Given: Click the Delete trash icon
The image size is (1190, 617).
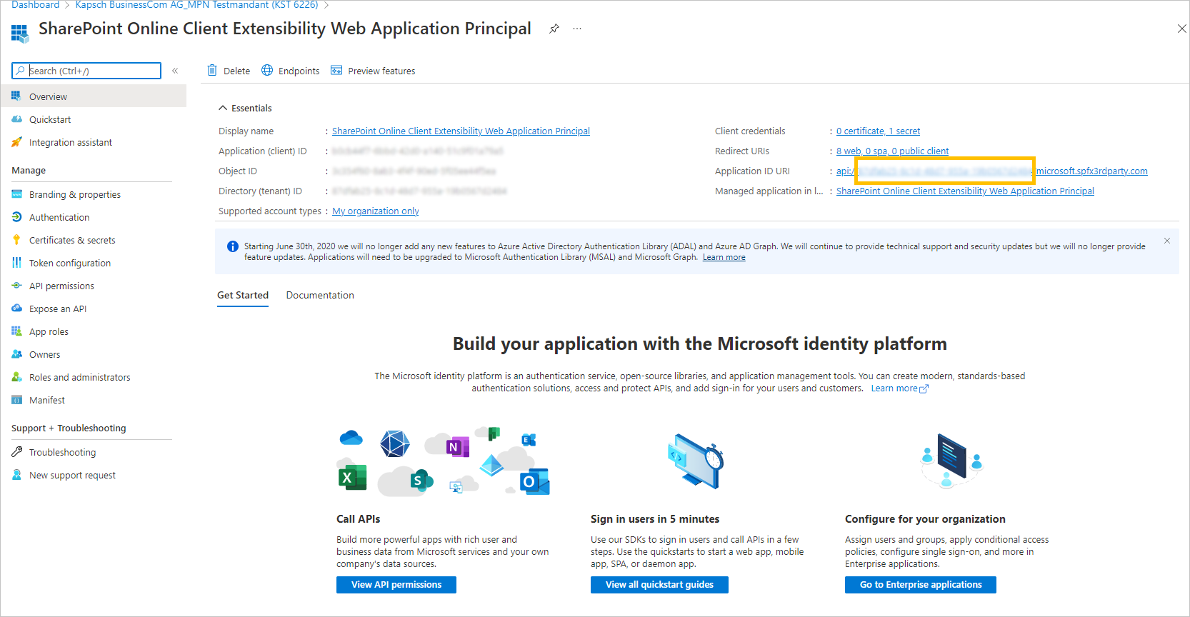Looking at the screenshot, I should [212, 70].
